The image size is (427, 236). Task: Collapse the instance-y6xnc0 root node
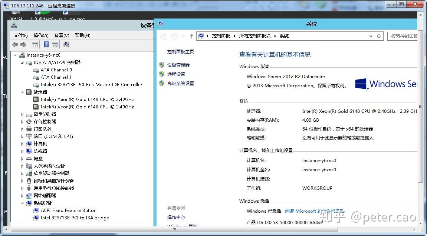coord(16,55)
